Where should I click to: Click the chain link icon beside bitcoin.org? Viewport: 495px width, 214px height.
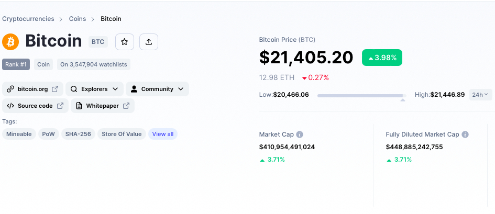coord(10,89)
